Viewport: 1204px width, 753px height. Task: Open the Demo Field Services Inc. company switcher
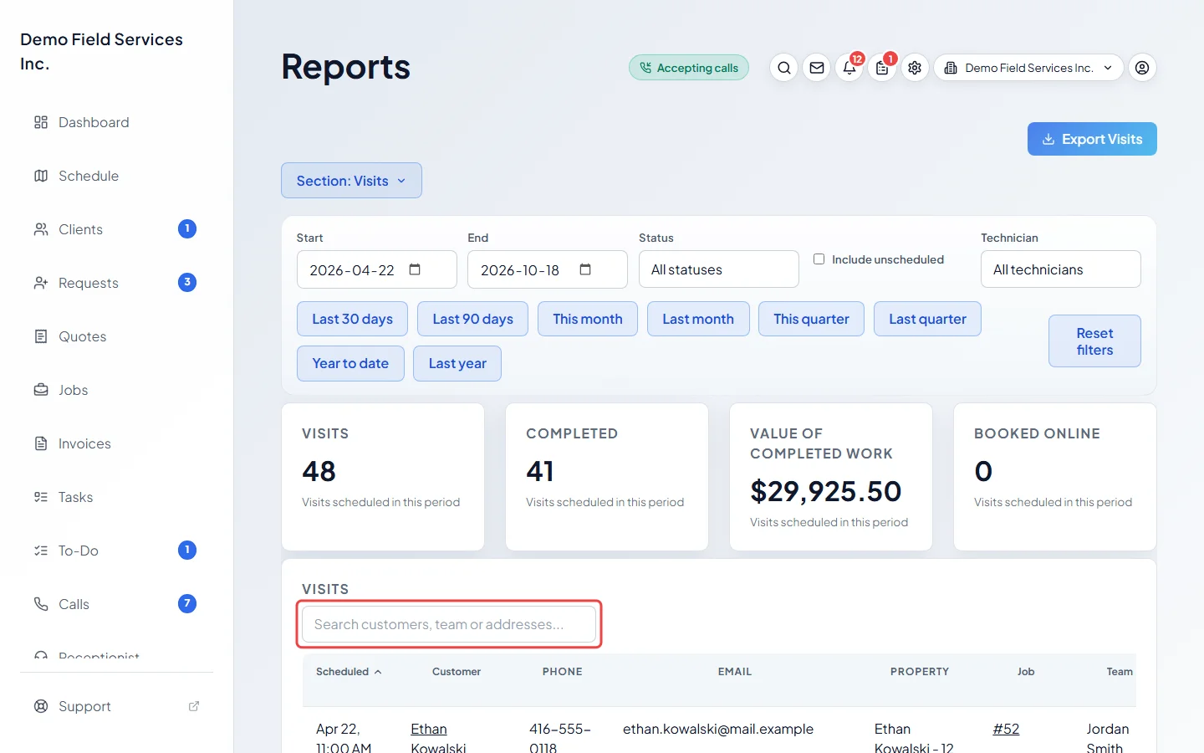[1028, 68]
